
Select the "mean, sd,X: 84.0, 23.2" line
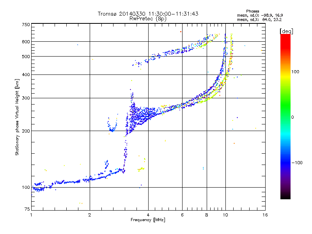coord(259,20)
